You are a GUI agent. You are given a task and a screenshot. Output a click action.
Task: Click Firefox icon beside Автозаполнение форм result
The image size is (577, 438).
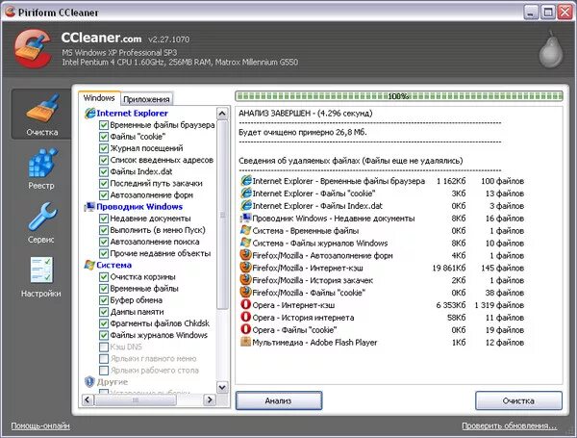click(245, 255)
